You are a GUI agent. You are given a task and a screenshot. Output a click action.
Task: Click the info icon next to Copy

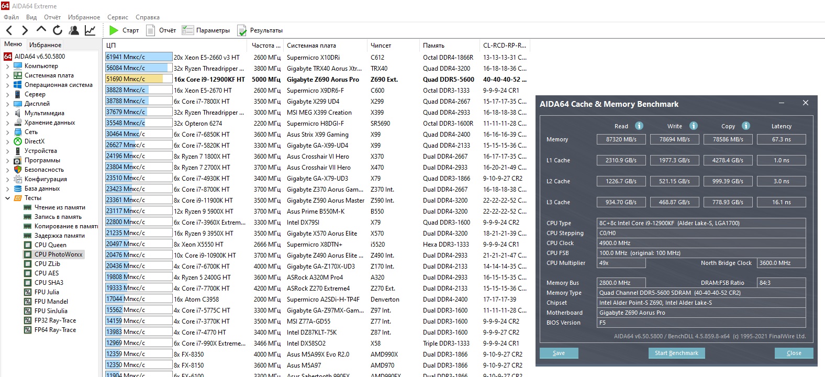click(x=746, y=126)
